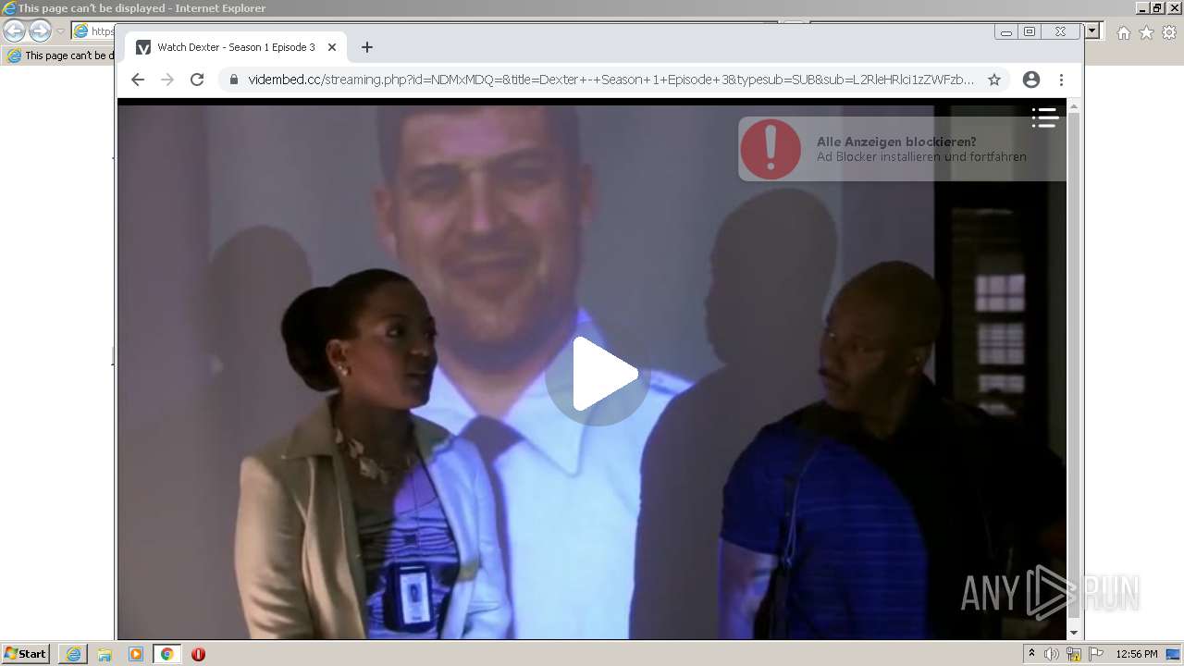
Task: Click Internet Explorer back button
Action: [14, 31]
